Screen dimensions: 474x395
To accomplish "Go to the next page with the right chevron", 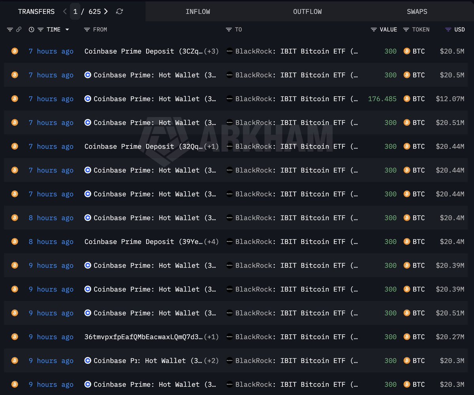I will [106, 11].
